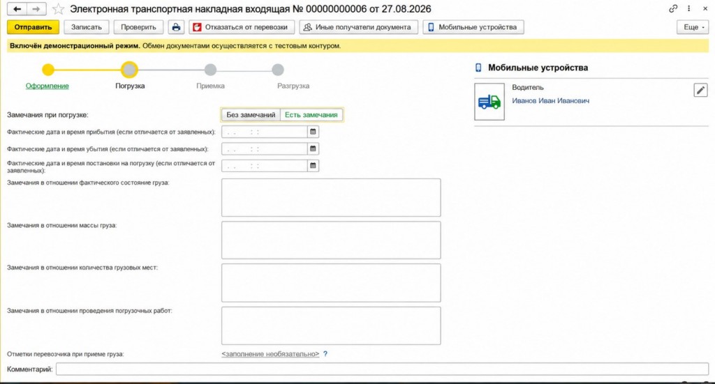Open Мобильные устройства from the toolbar
The width and height of the screenshot is (715, 384).
473,27
